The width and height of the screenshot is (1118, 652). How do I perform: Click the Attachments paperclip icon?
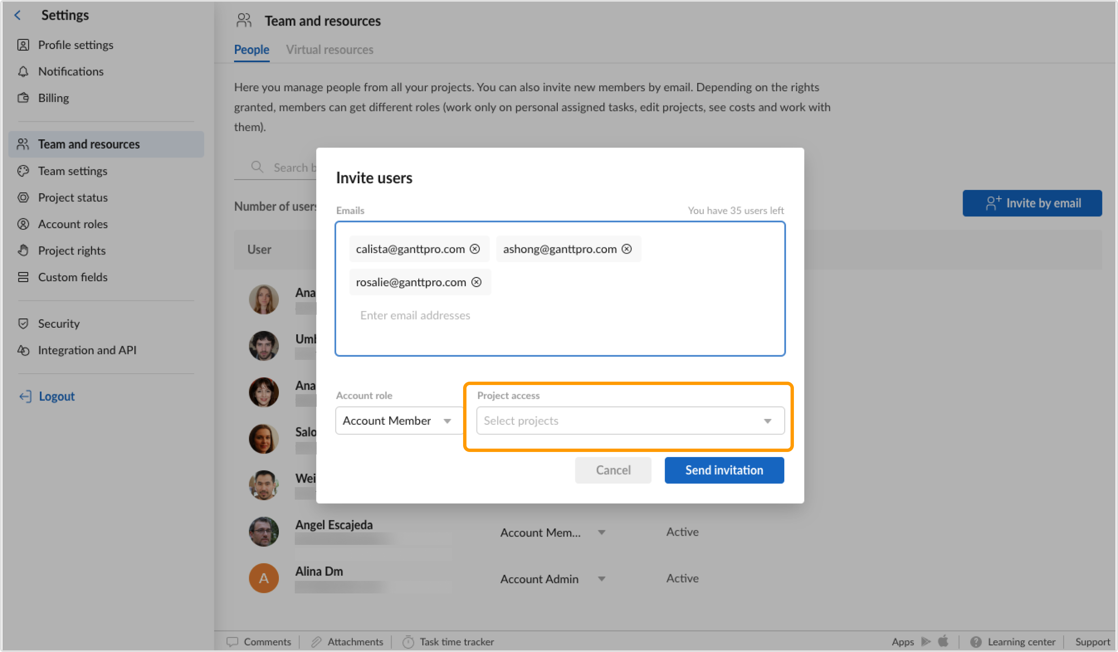[316, 642]
